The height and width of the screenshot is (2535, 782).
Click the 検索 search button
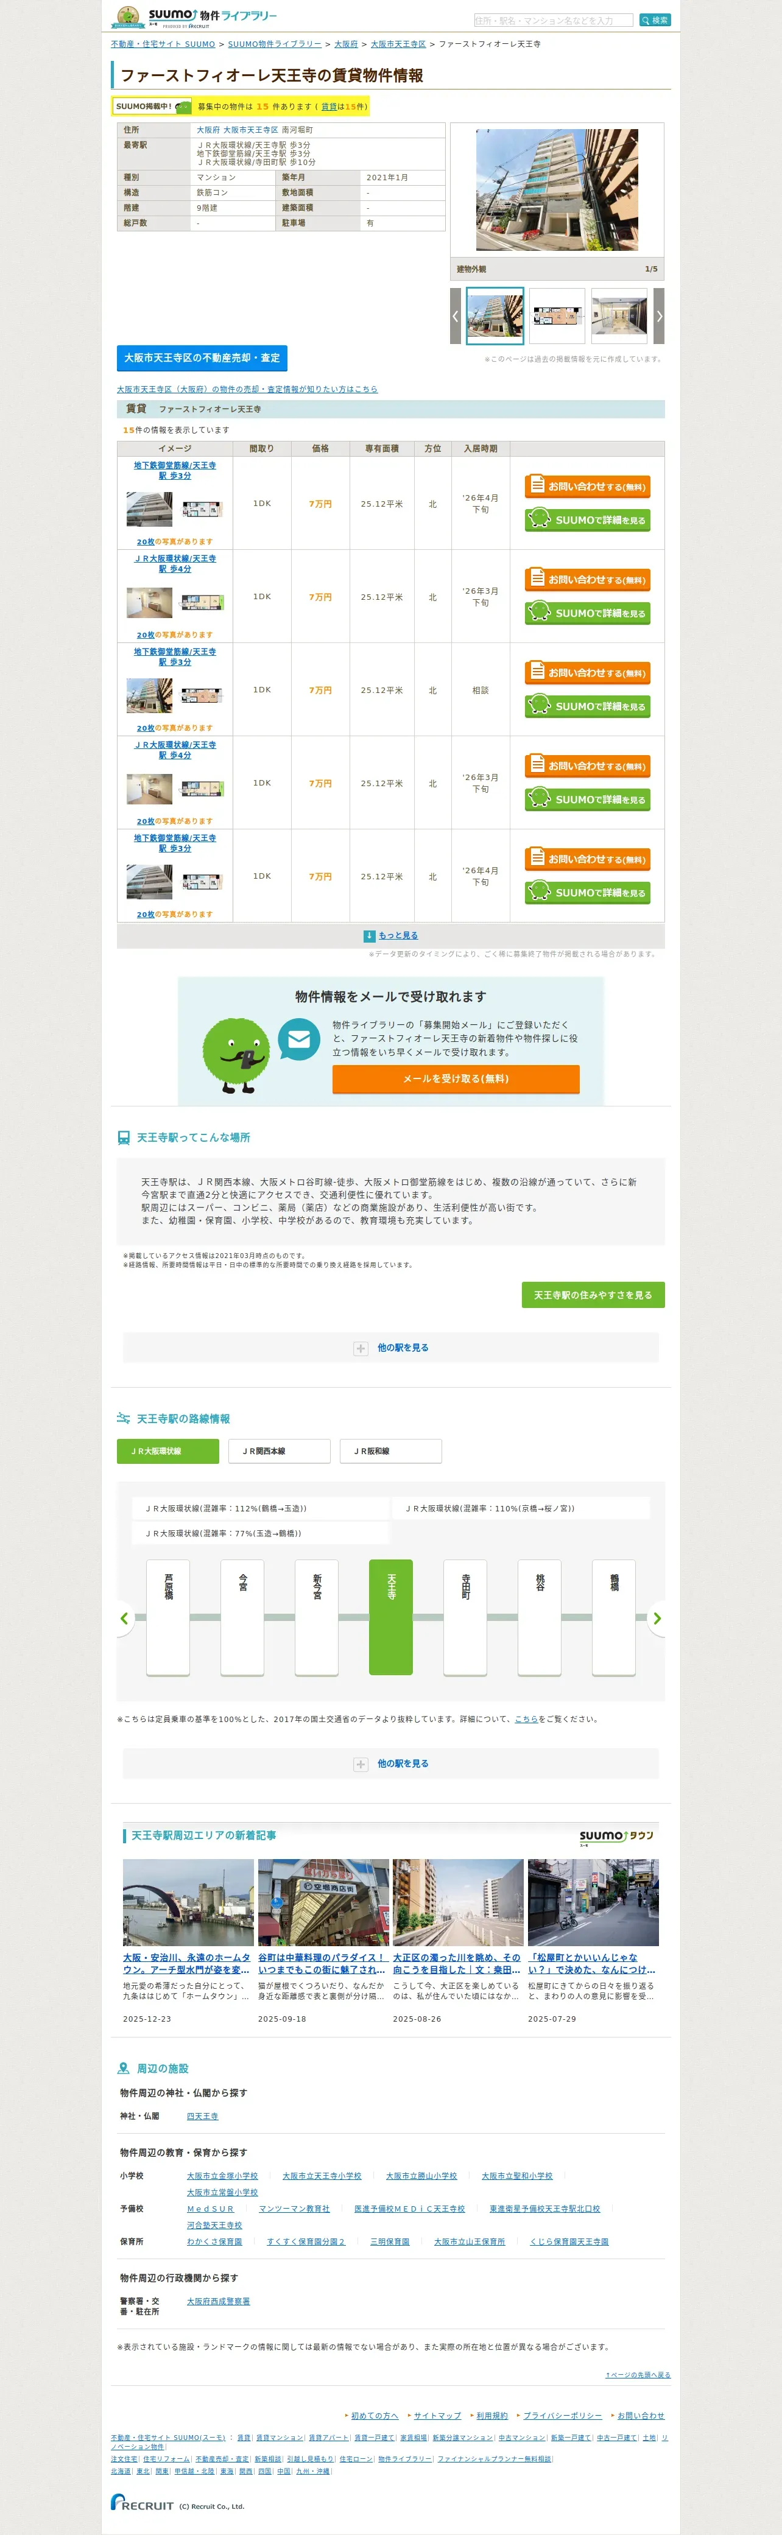click(x=655, y=19)
